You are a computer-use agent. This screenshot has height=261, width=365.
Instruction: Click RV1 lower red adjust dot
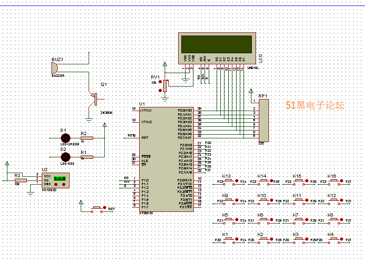pos(160,90)
